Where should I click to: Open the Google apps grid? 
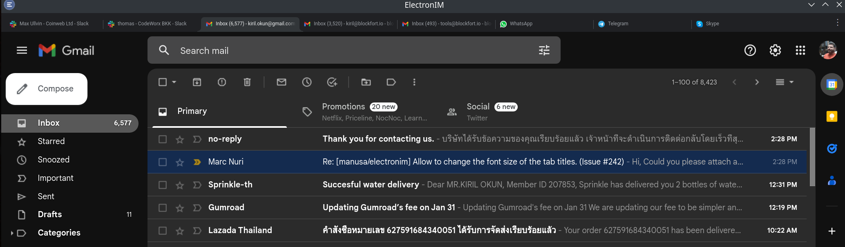click(800, 50)
